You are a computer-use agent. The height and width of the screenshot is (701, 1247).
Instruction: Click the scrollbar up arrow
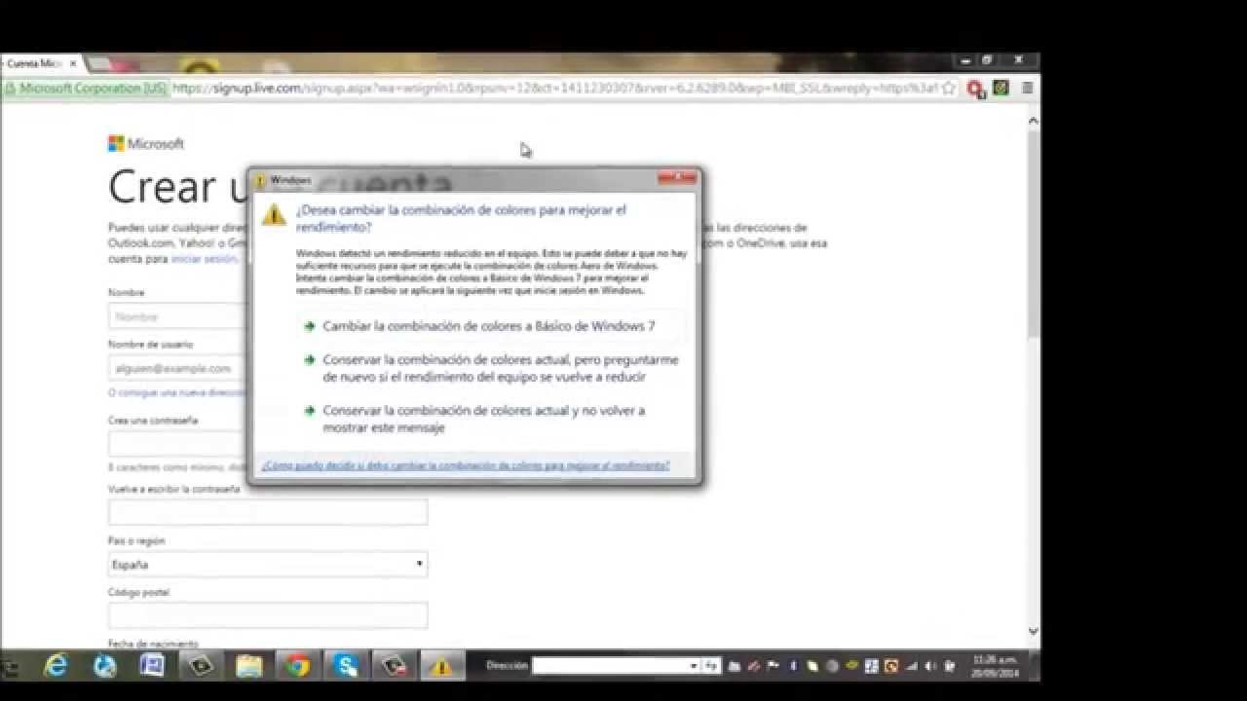(x=1034, y=121)
